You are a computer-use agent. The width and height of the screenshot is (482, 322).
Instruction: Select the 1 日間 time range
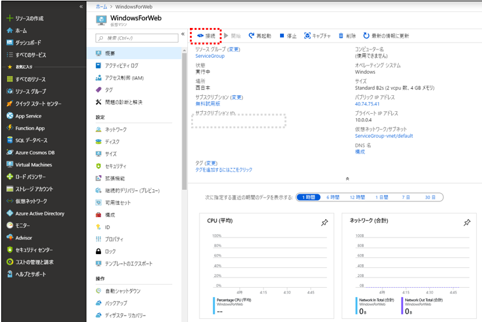click(382, 197)
